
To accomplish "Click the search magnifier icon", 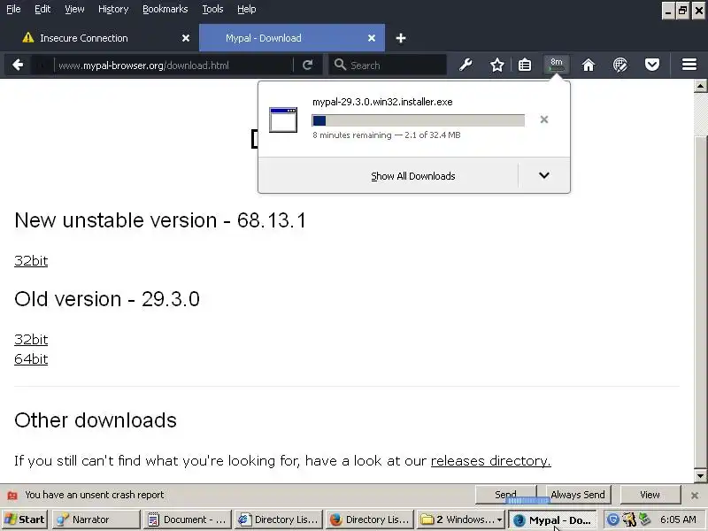I will click(x=340, y=65).
